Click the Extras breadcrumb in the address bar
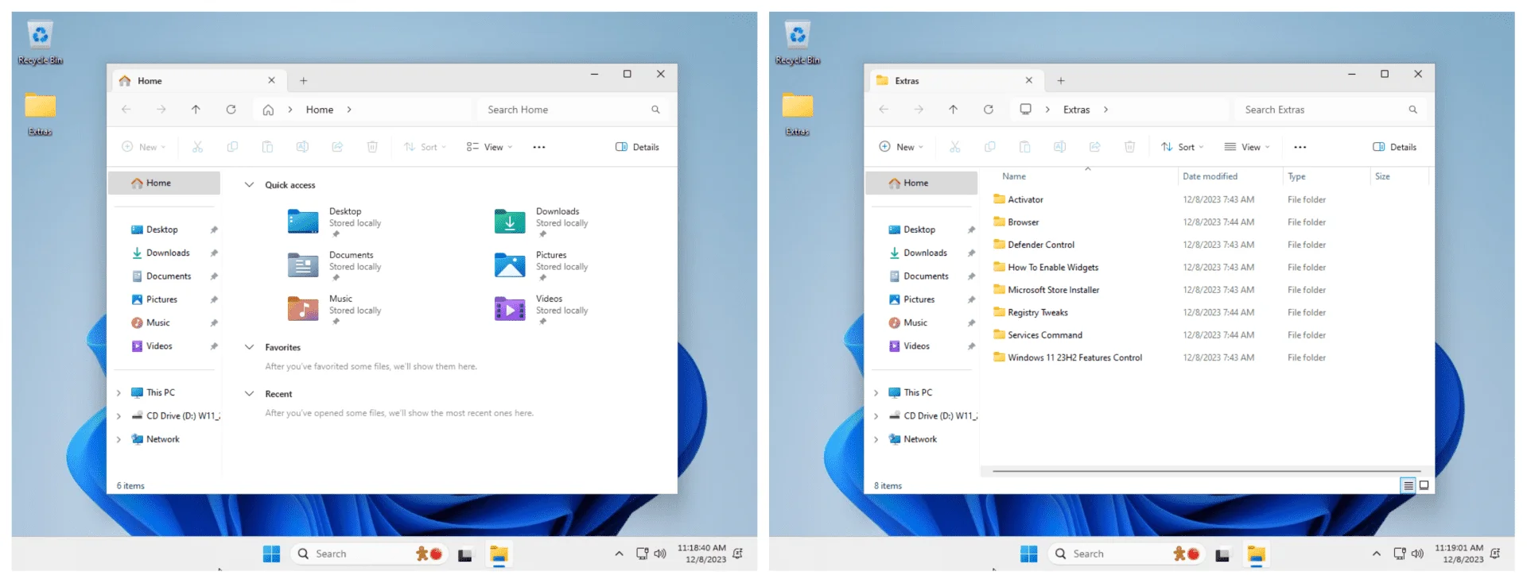The width and height of the screenshot is (1527, 583). click(1076, 110)
